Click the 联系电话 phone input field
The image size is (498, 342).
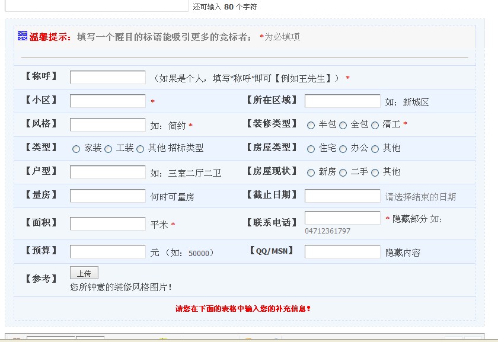coord(343,218)
